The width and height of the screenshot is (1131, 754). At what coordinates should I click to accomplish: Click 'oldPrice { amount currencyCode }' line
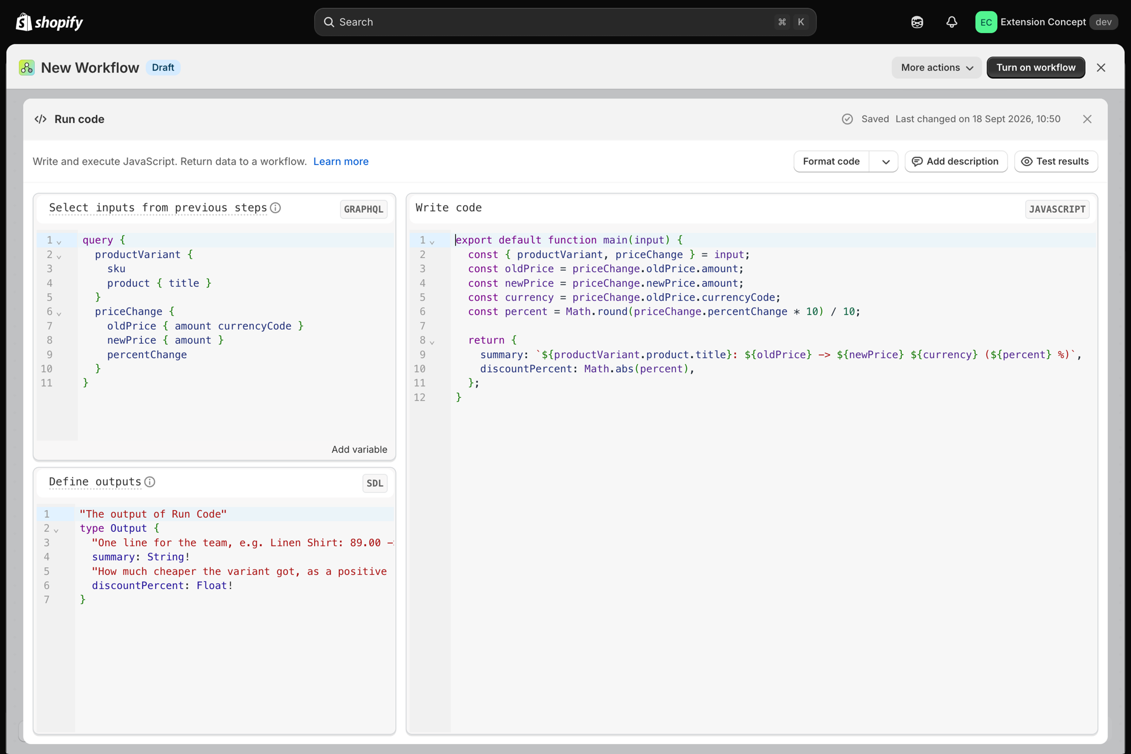click(205, 326)
